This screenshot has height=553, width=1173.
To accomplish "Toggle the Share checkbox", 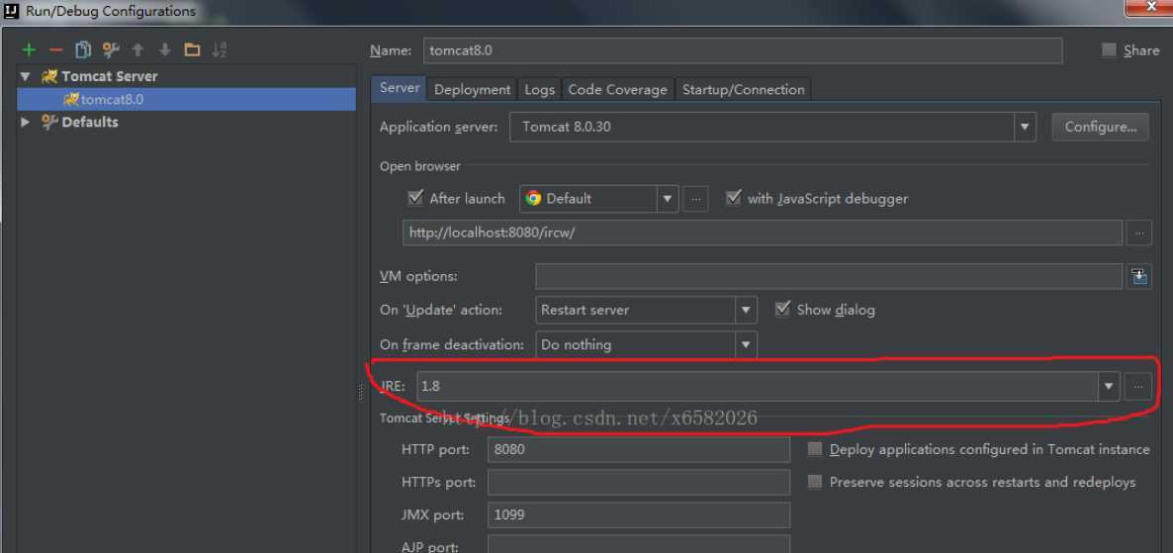I will pos(1109,50).
